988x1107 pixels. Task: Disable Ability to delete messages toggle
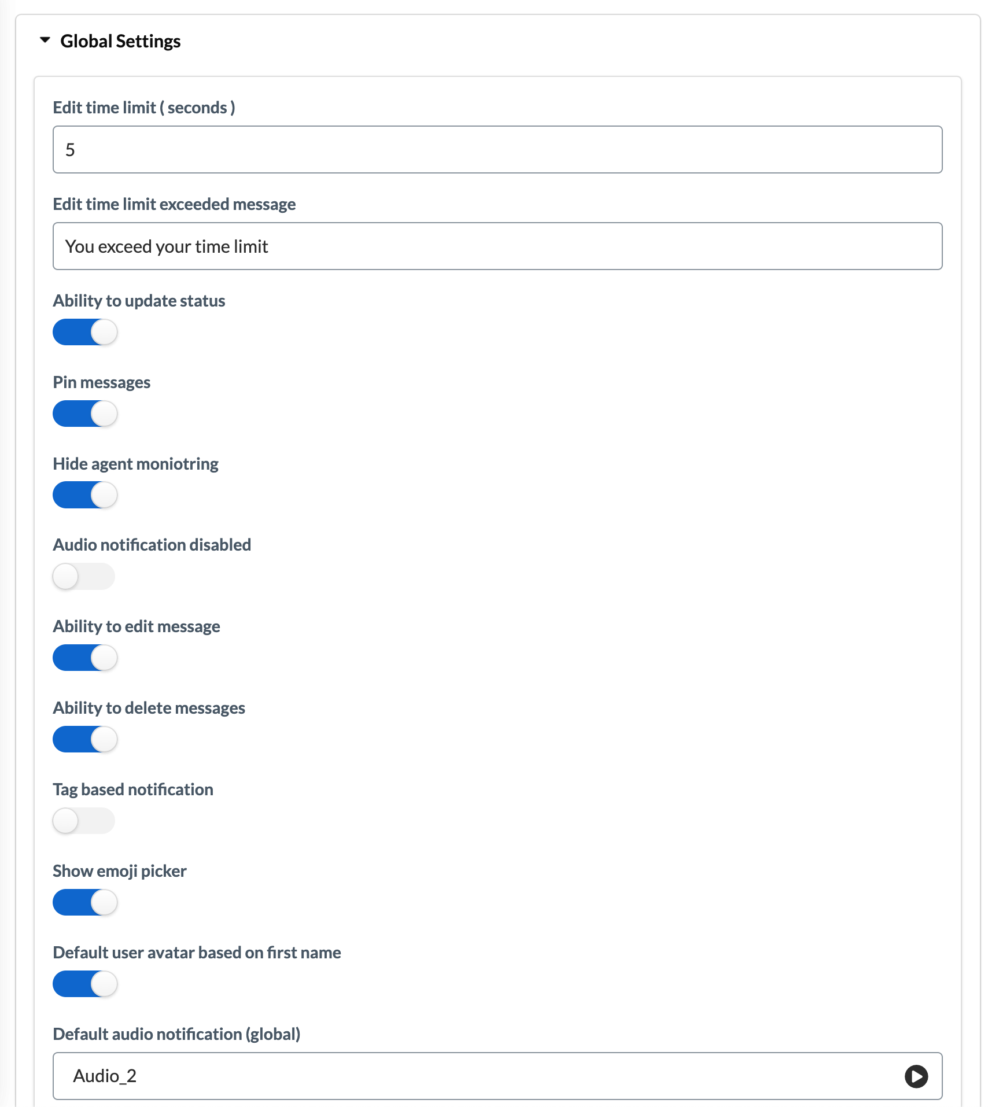click(85, 740)
